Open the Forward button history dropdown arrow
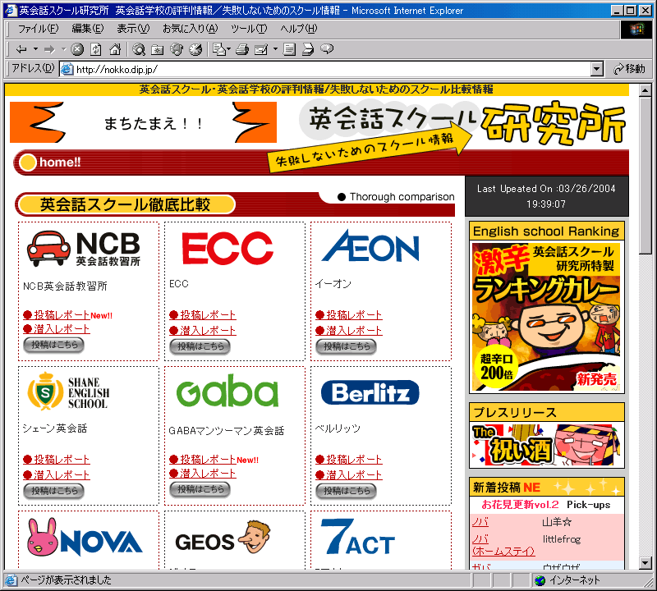 (x=64, y=49)
